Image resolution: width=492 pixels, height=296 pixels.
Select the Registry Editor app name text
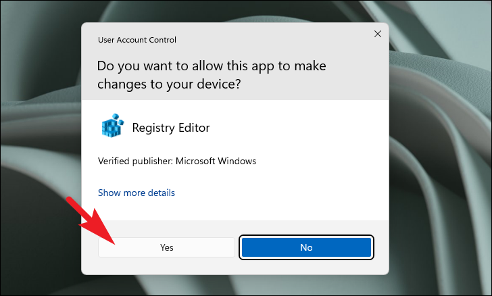click(x=171, y=128)
